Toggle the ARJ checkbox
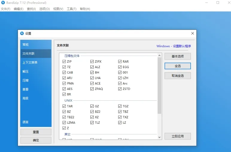 coord(64,78)
